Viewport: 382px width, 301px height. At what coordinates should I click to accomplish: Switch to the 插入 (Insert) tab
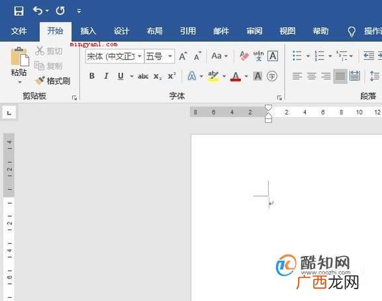(88, 31)
